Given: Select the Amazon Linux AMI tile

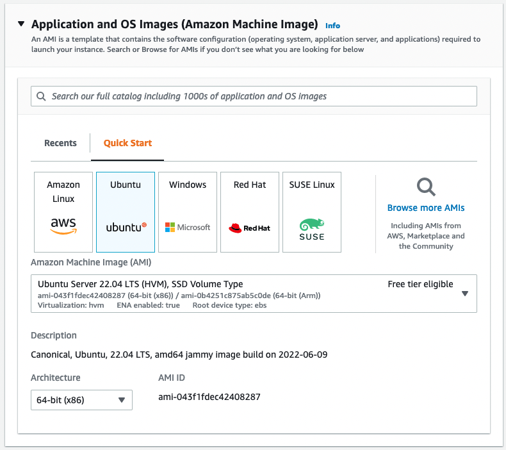Looking at the screenshot, I should (x=63, y=212).
